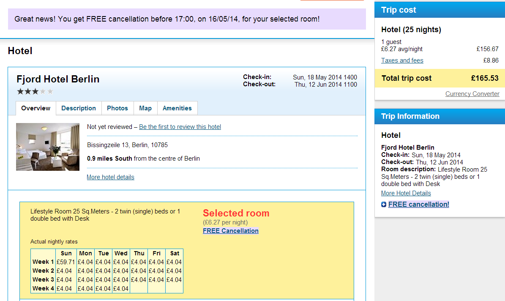This screenshot has height=301, width=505.
Task: Switch to the Description tab
Action: click(x=79, y=108)
